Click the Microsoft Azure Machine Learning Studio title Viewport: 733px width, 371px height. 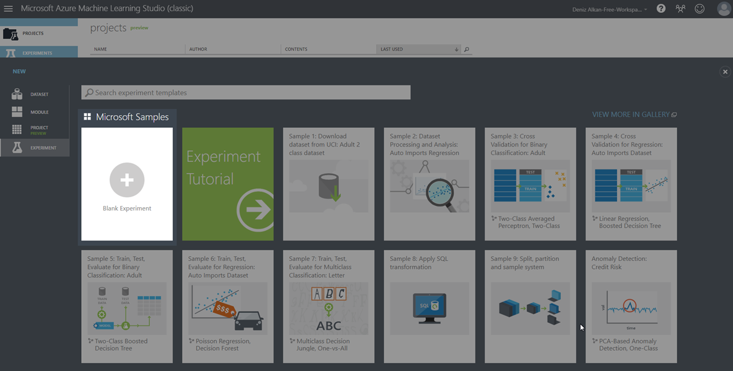(x=107, y=9)
